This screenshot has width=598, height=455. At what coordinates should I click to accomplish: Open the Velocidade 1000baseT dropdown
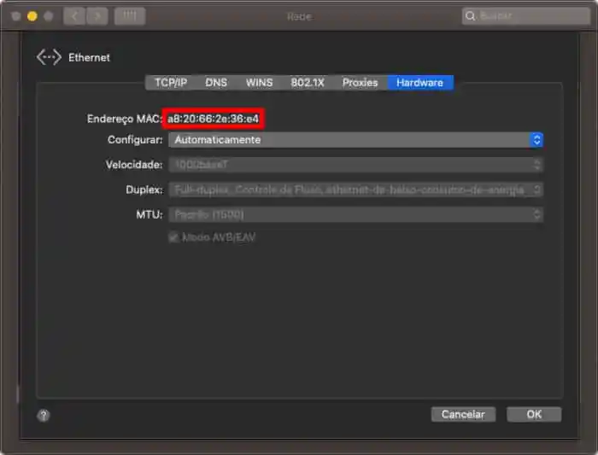click(x=356, y=165)
